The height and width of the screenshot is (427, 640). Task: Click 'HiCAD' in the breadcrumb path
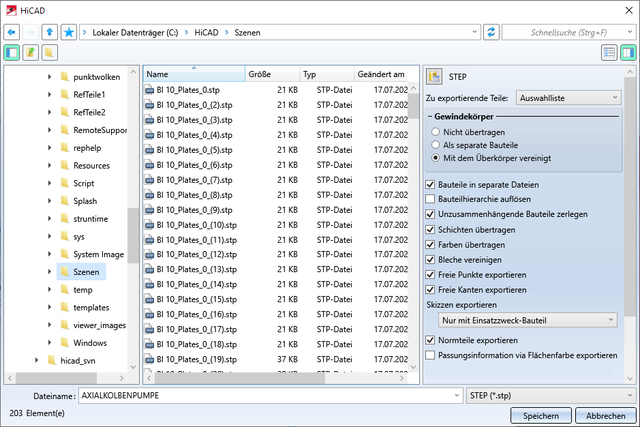(x=207, y=32)
